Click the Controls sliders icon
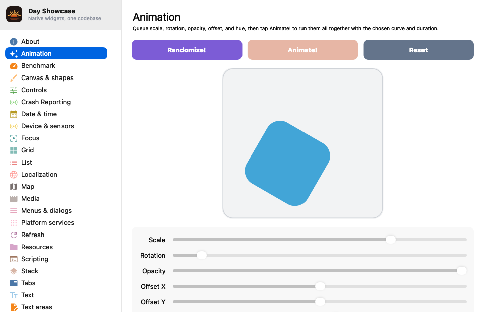This screenshot has width=484, height=312. coord(14,90)
